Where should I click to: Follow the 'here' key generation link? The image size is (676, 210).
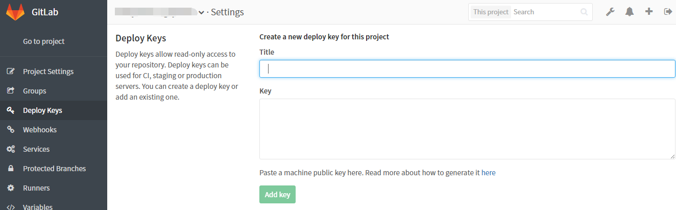coord(488,173)
